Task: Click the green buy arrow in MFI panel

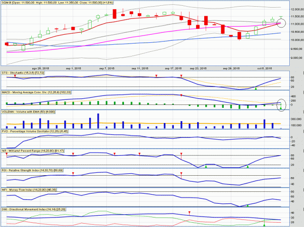Action: click(247, 205)
